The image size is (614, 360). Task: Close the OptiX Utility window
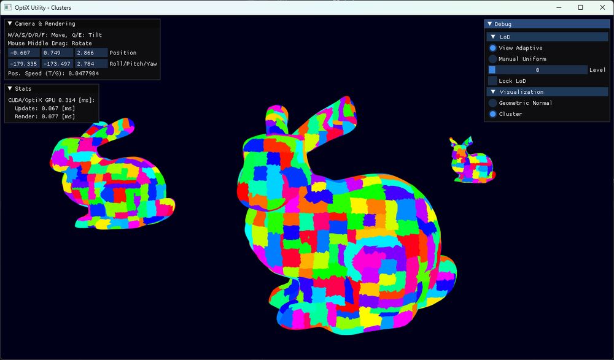(x=603, y=7)
